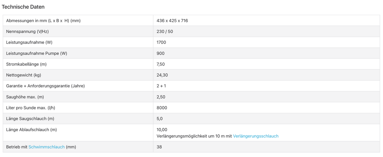
Task: Select the 900 pump power value
Action: (160, 53)
